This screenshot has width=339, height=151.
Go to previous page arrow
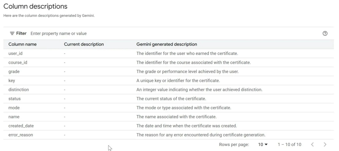point(313,144)
